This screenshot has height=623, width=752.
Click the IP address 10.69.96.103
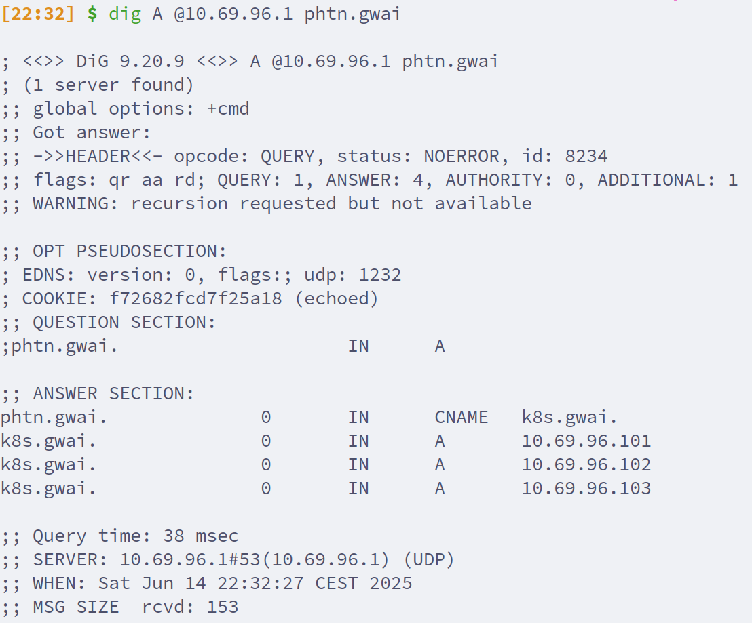click(x=586, y=489)
